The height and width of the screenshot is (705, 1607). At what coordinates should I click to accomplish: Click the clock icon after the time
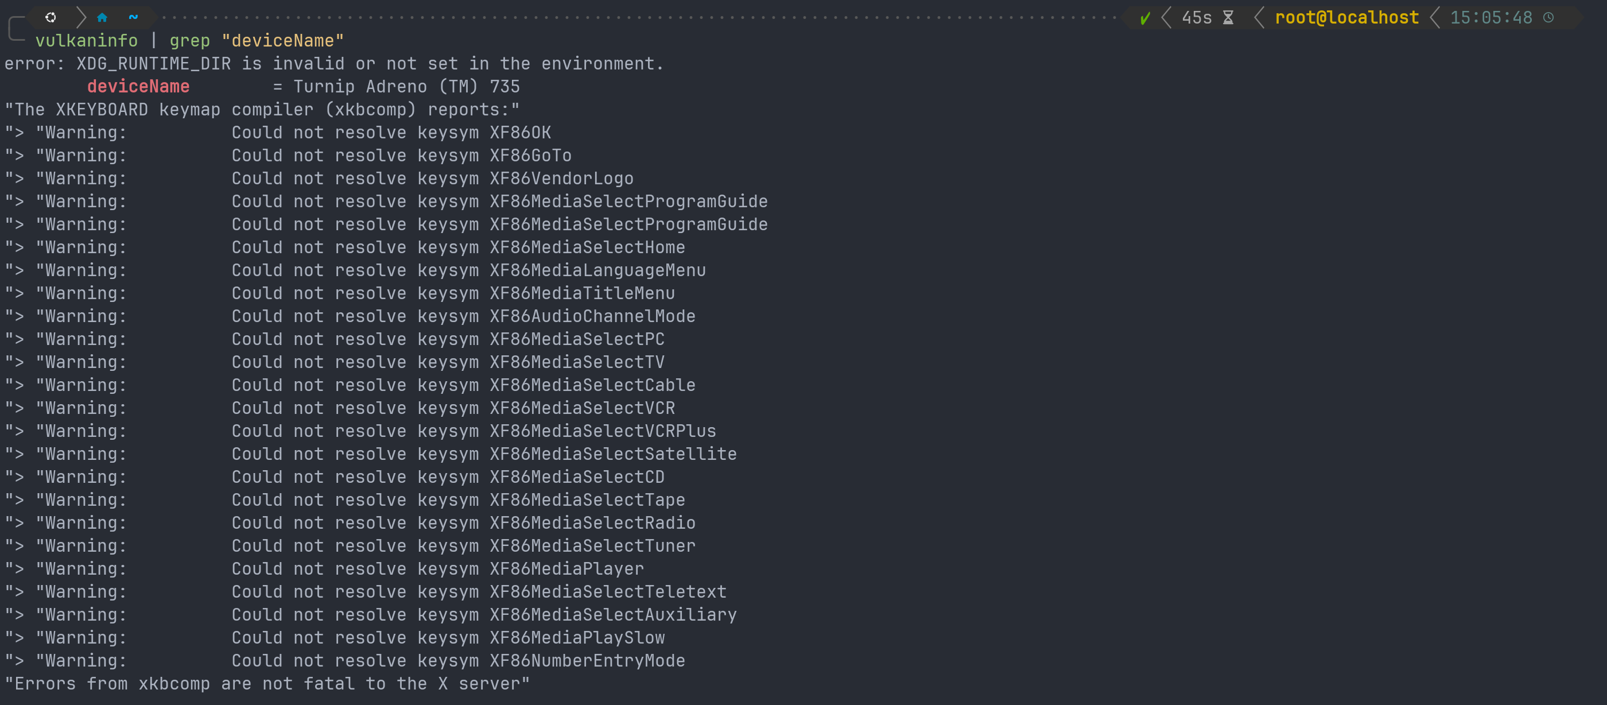point(1548,17)
